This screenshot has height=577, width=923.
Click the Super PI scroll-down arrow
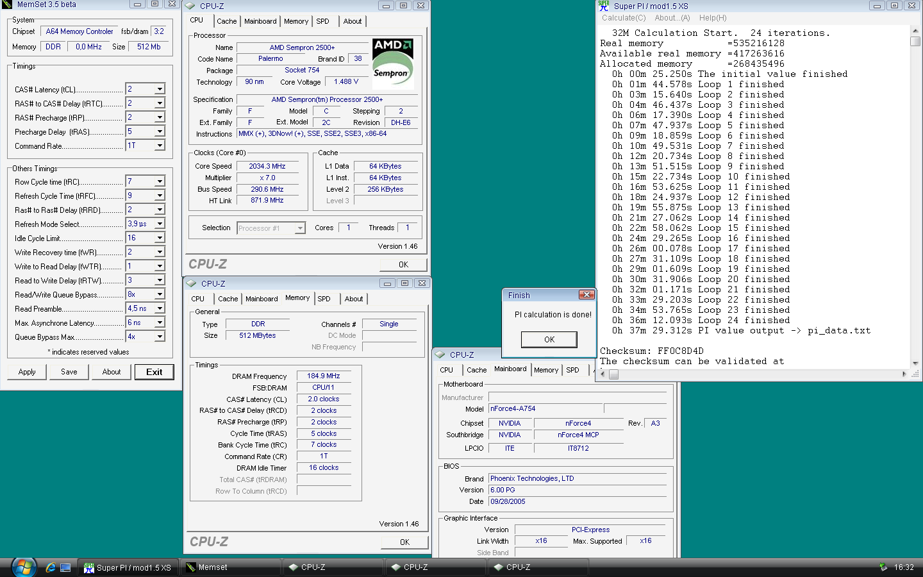click(x=915, y=364)
